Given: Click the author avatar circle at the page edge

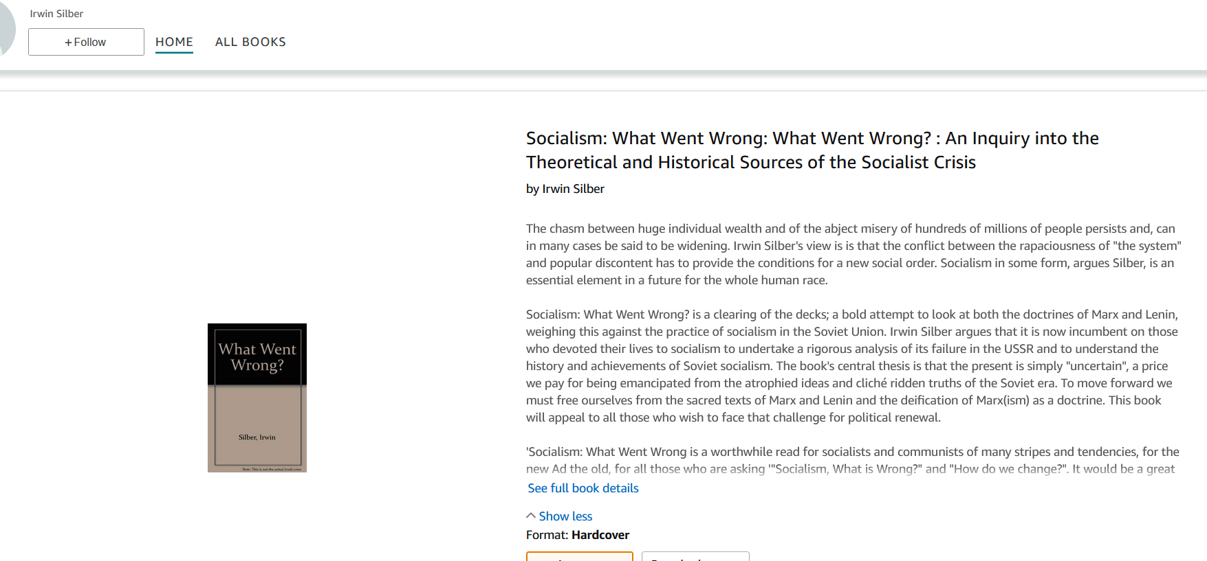Looking at the screenshot, I should pyautogui.click(x=6, y=28).
